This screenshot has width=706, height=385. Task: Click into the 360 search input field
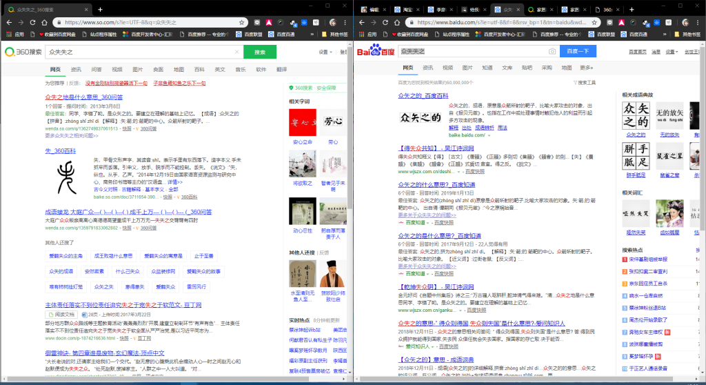click(139, 52)
